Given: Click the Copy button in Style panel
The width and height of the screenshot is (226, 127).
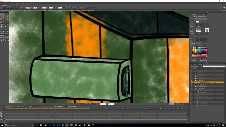Looking at the screenshot, I should point(195,58).
